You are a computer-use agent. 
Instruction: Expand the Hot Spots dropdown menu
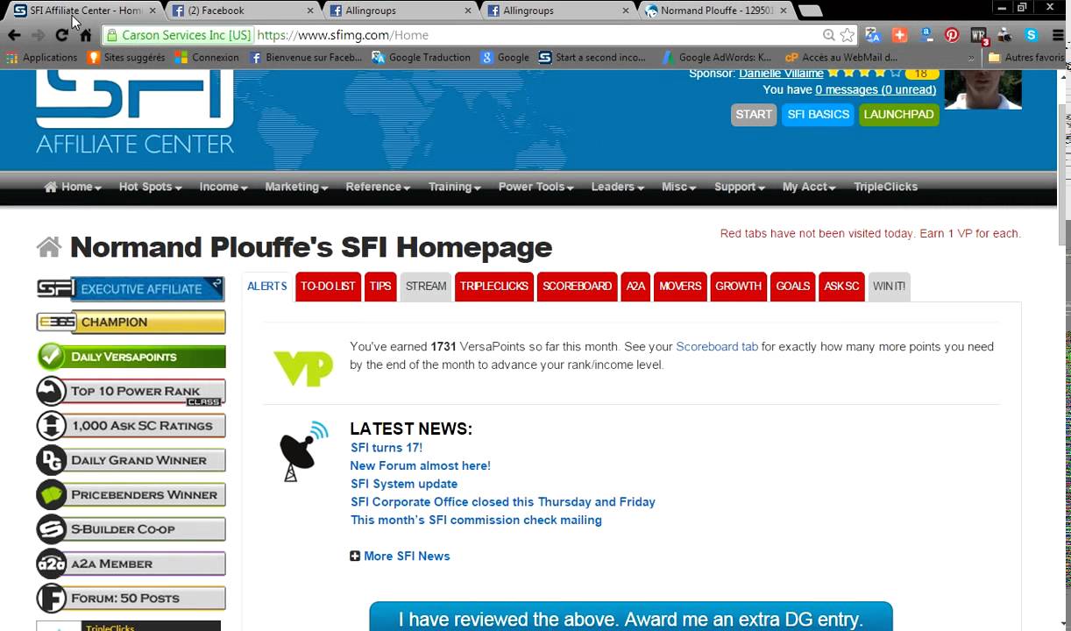click(x=151, y=187)
